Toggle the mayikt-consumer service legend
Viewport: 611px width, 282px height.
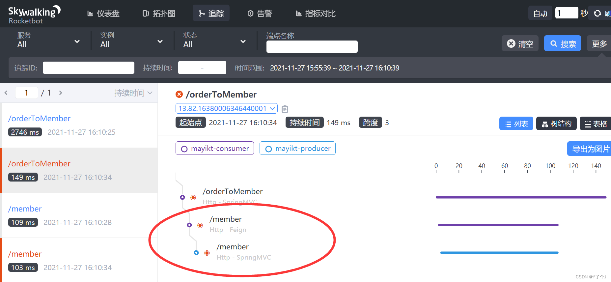point(215,148)
